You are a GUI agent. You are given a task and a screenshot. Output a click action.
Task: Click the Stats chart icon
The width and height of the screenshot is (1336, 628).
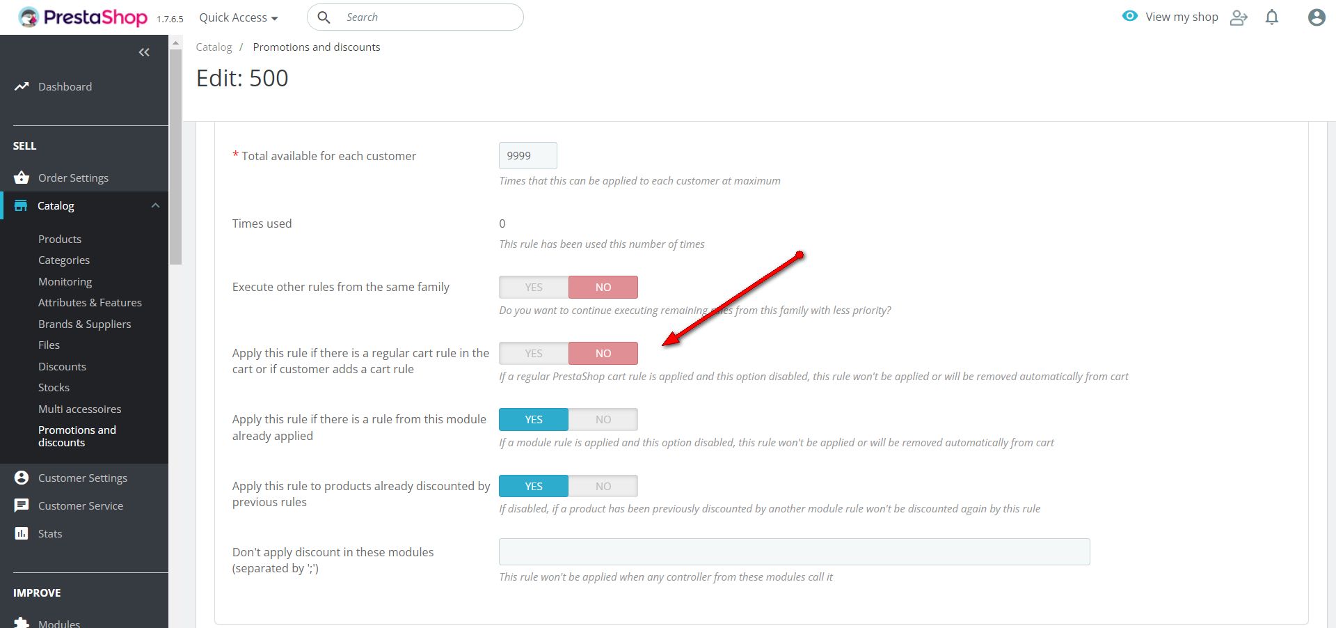click(x=22, y=533)
